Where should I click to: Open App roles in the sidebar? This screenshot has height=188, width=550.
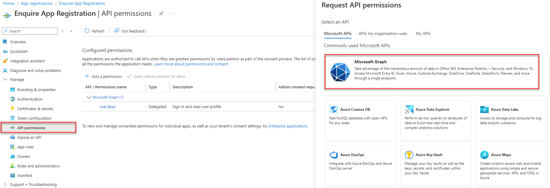pos(25,147)
